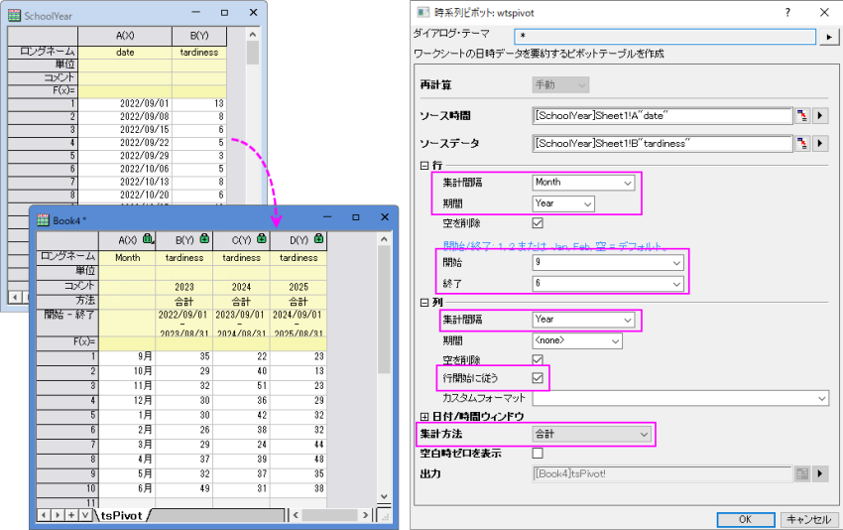
Task: Click the arrow button beside ソース時間 field
Action: 820,115
